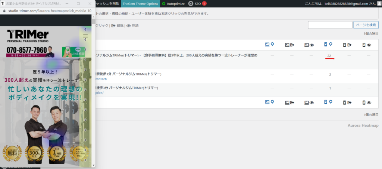The width and height of the screenshot is (382, 169).
Task: Click the SEO gear icon in admin bar
Action: tap(191, 4)
